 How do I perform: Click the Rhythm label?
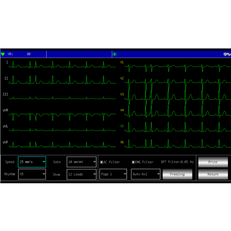click(x=10, y=174)
